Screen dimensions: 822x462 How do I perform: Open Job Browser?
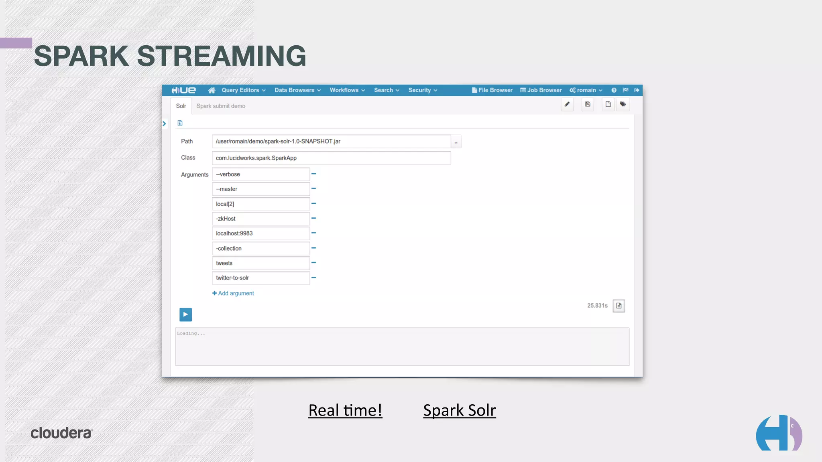[541, 90]
